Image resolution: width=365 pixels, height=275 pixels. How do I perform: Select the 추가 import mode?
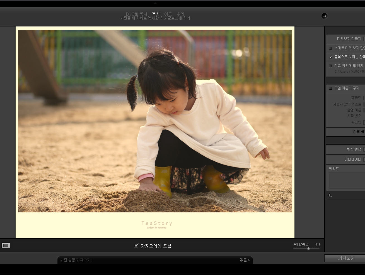point(180,14)
